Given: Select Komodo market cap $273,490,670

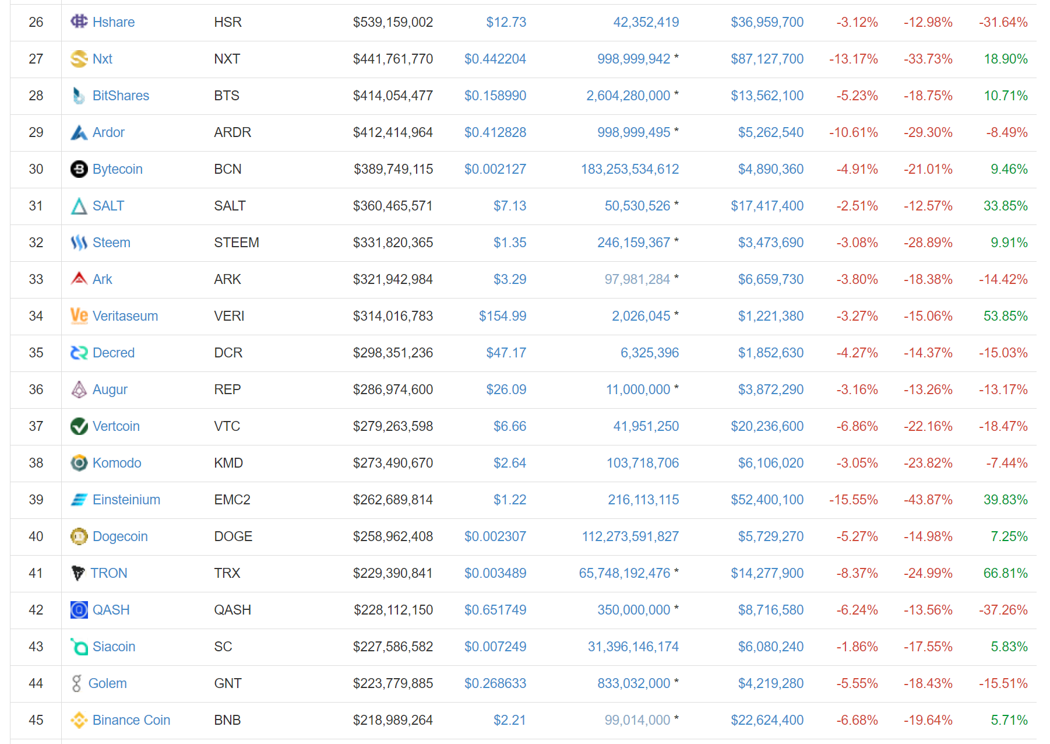Looking at the screenshot, I should click(x=393, y=463).
